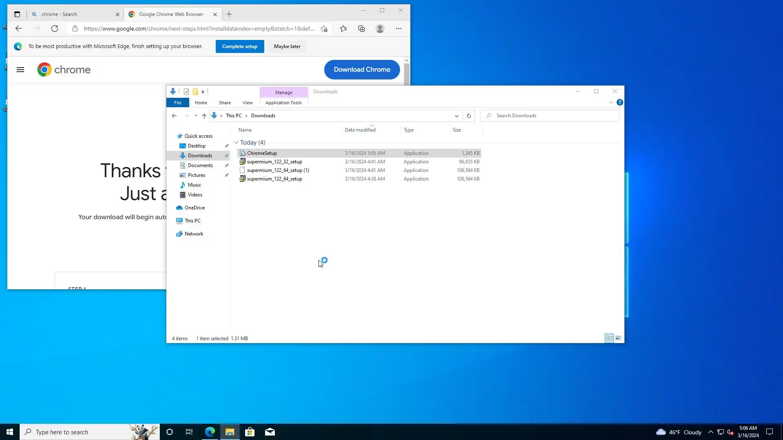Open the View ribbon tab
This screenshot has width=783, height=440.
248,103
